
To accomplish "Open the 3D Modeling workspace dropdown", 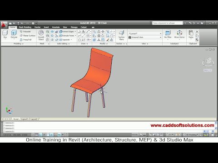I will [x=191, y=134].
